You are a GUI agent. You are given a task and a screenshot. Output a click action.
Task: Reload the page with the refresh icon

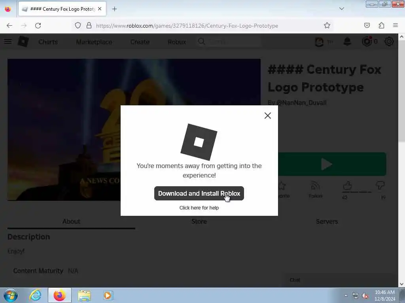pyautogui.click(x=38, y=26)
